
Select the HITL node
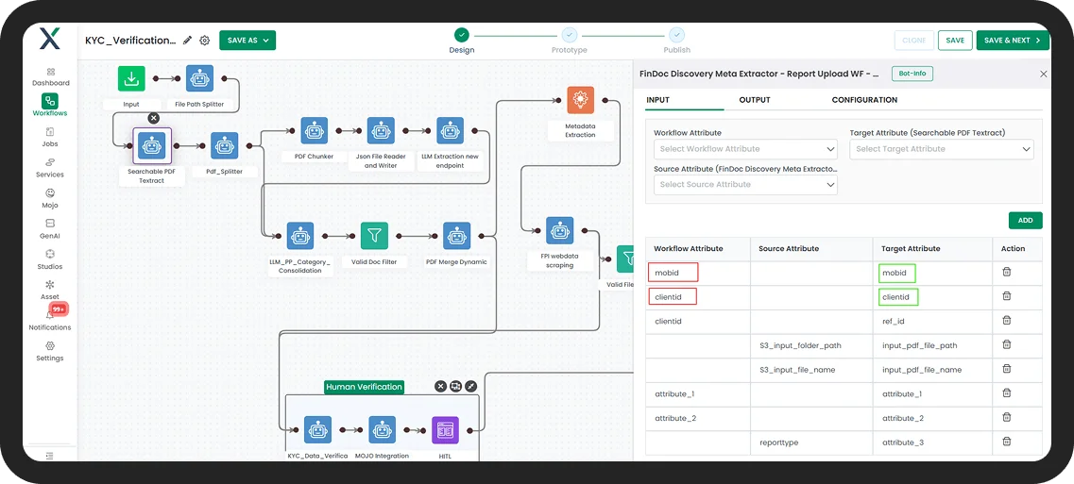click(445, 430)
